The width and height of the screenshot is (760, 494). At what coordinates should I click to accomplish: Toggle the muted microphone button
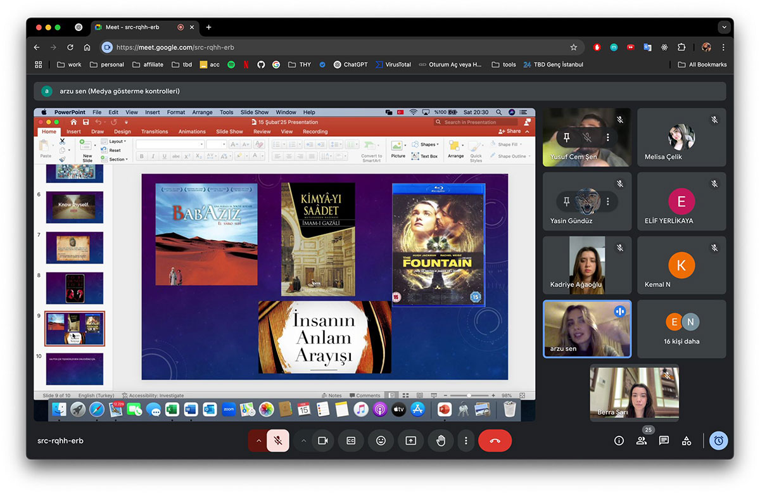point(277,441)
